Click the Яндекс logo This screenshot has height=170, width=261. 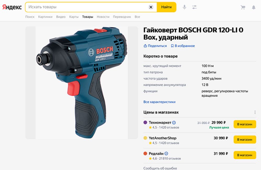12,7
